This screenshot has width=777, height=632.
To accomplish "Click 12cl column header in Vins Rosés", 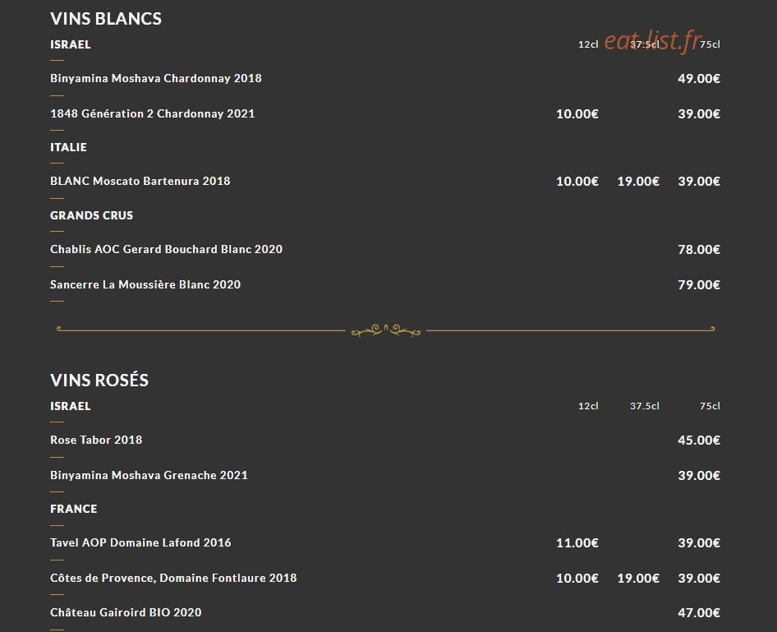I will click(x=588, y=406).
